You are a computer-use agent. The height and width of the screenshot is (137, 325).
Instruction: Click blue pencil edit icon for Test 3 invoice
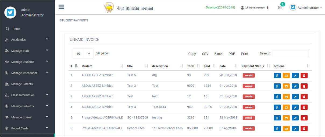coord(295,86)
